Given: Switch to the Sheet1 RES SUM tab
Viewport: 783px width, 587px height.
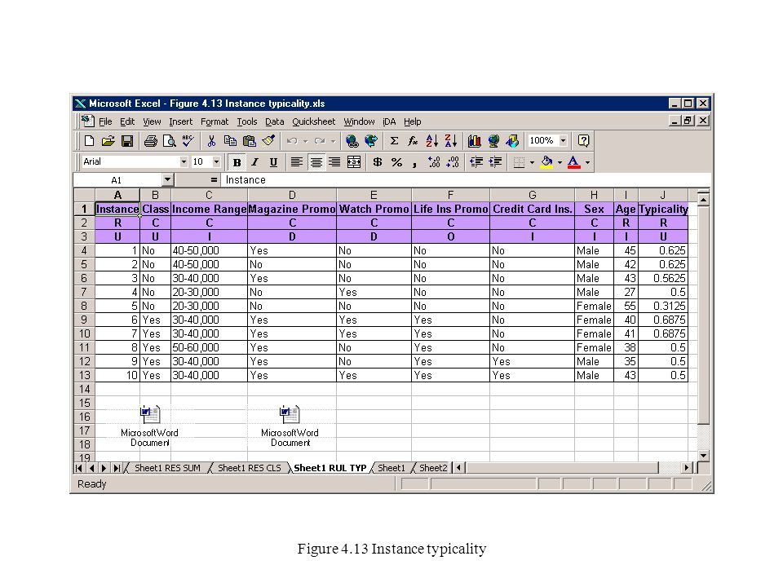Looking at the screenshot, I should tap(167, 468).
